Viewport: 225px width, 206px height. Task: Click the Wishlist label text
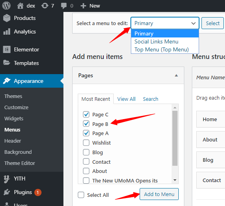[101, 143]
